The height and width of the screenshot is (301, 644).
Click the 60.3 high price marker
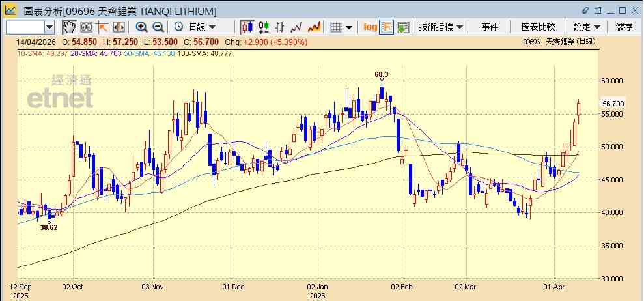tap(381, 74)
